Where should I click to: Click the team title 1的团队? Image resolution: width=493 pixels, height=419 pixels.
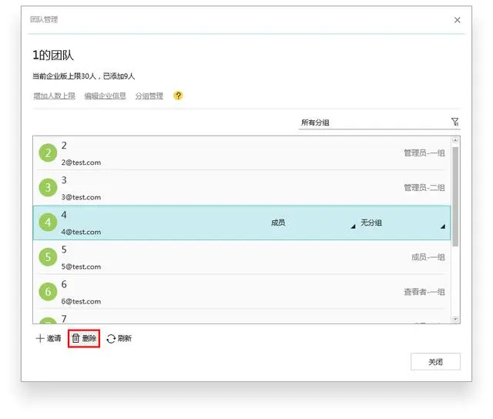coord(53,55)
